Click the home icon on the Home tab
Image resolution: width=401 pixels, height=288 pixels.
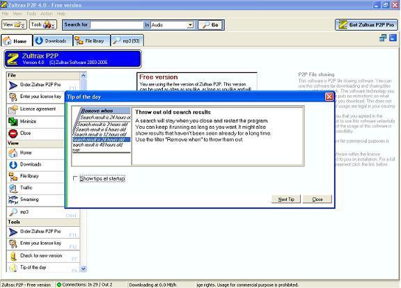pyautogui.click(x=8, y=40)
